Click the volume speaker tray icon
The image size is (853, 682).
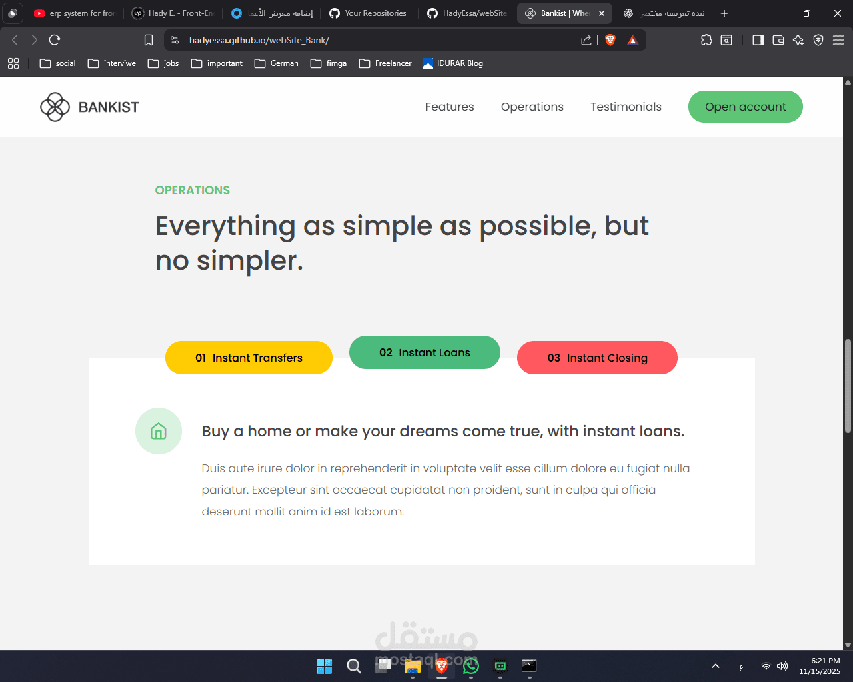(782, 666)
